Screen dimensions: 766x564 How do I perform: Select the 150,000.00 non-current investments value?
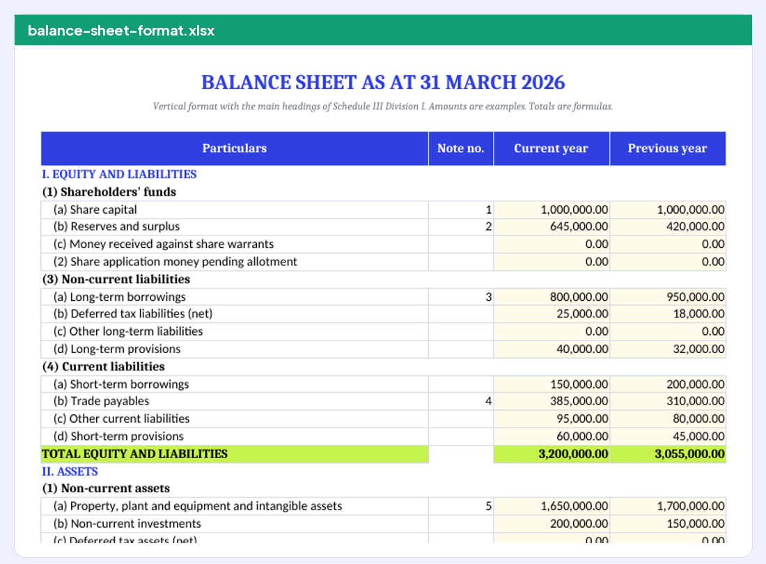[x=667, y=524]
